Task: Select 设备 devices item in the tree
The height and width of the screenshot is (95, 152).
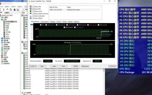Action: (5, 53)
